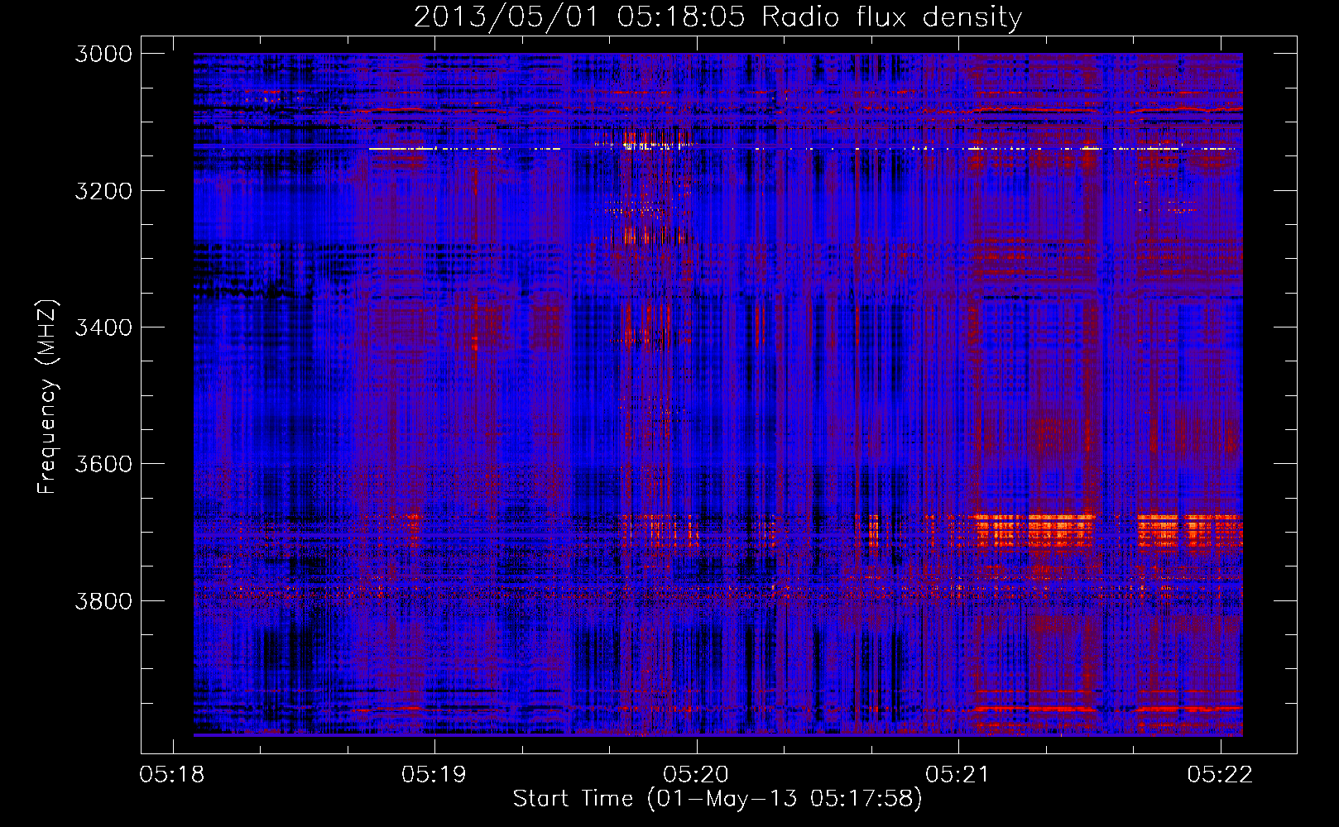Click the 05:20 time tick label
Image resolution: width=1339 pixels, height=827 pixels.
[x=696, y=775]
